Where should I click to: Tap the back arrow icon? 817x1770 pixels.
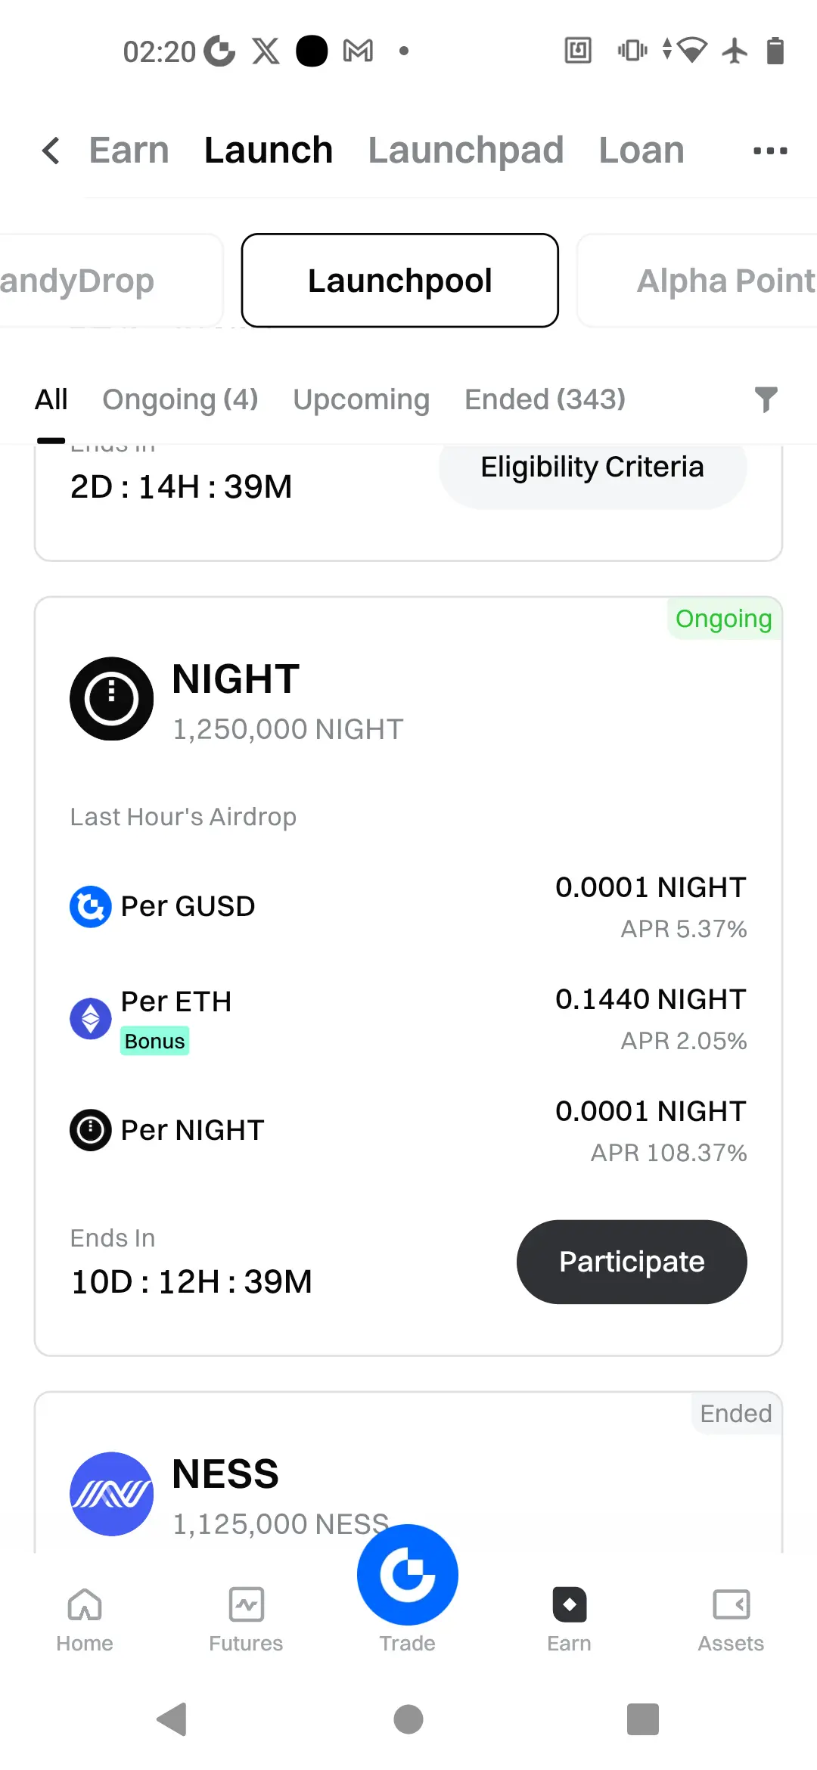(51, 151)
